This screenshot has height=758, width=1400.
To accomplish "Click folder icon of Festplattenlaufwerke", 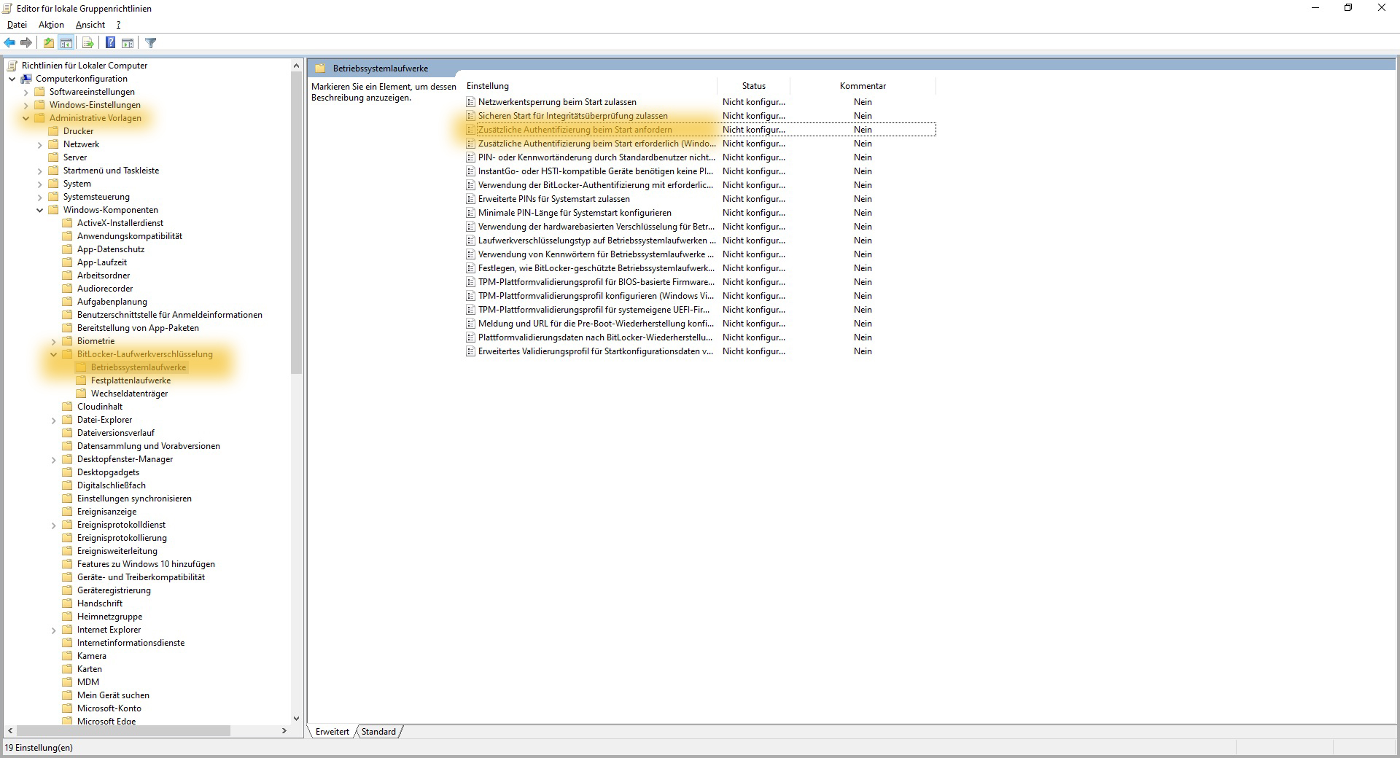I will [x=81, y=380].
